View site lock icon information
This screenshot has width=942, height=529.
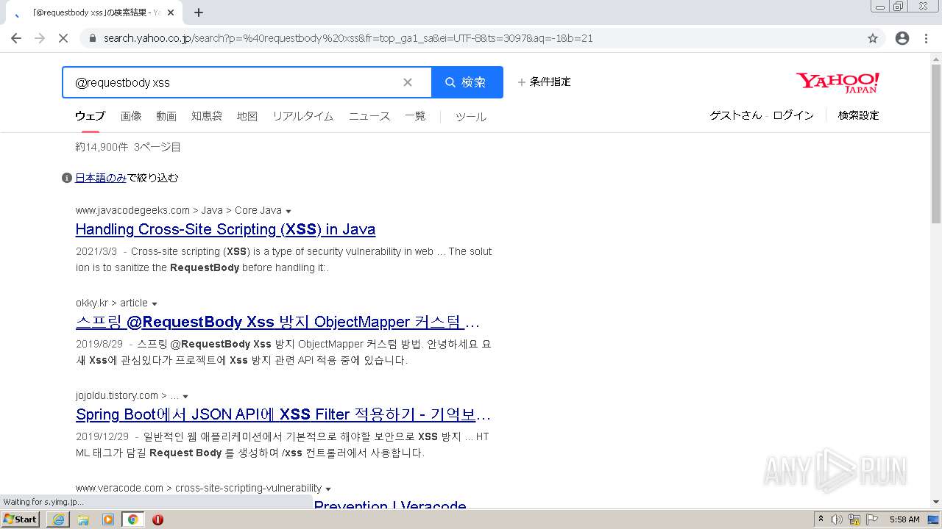pyautogui.click(x=92, y=38)
